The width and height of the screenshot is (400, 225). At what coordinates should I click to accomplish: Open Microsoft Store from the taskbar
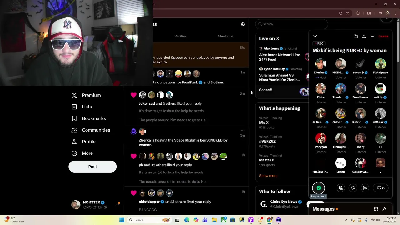click(233, 220)
